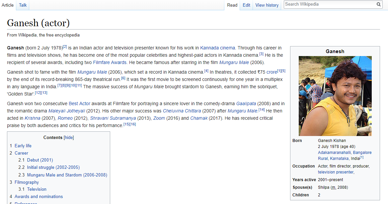Click the 'Ganesh Kishan' birth name
The height and width of the screenshot is (204, 388).
[x=332, y=140]
